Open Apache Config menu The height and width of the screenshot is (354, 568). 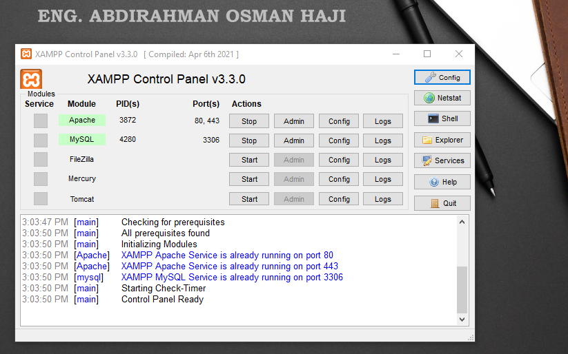coord(339,121)
